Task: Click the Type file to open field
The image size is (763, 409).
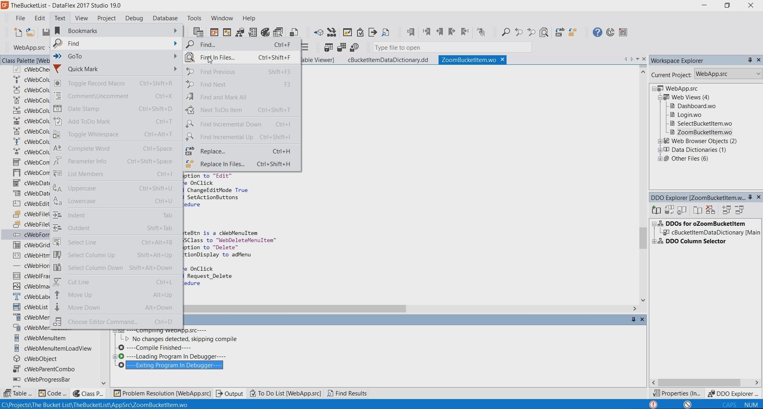Action: click(x=452, y=48)
